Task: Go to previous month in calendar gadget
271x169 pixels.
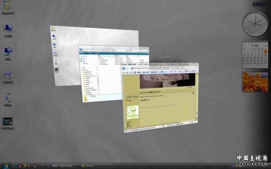Action: 244,45
